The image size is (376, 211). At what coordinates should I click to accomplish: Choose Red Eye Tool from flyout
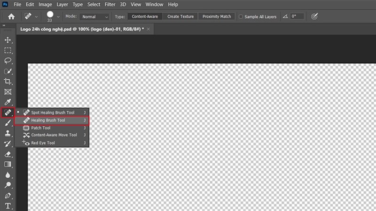[52, 143]
